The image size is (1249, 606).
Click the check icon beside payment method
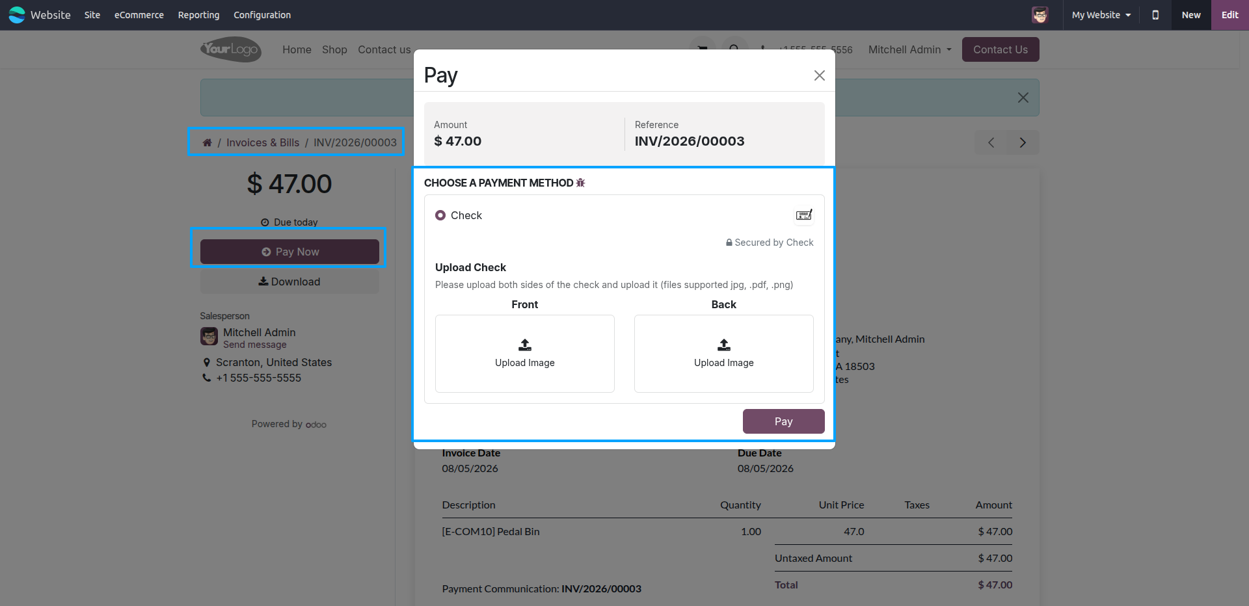pyautogui.click(x=804, y=215)
